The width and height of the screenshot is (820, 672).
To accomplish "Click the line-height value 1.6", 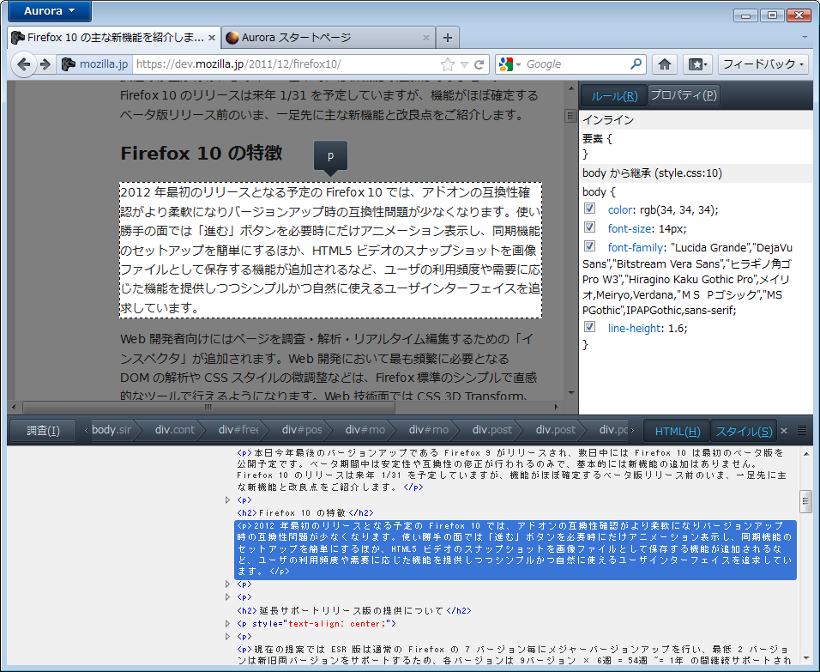I will point(676,328).
